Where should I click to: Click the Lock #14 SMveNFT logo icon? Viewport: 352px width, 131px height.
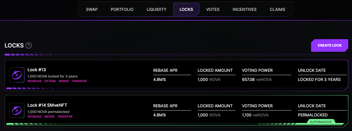coord(17,110)
